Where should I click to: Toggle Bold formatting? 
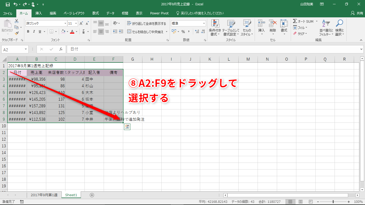(28, 31)
